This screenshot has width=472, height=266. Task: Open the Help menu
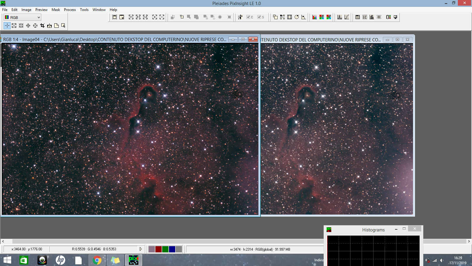coord(113,10)
